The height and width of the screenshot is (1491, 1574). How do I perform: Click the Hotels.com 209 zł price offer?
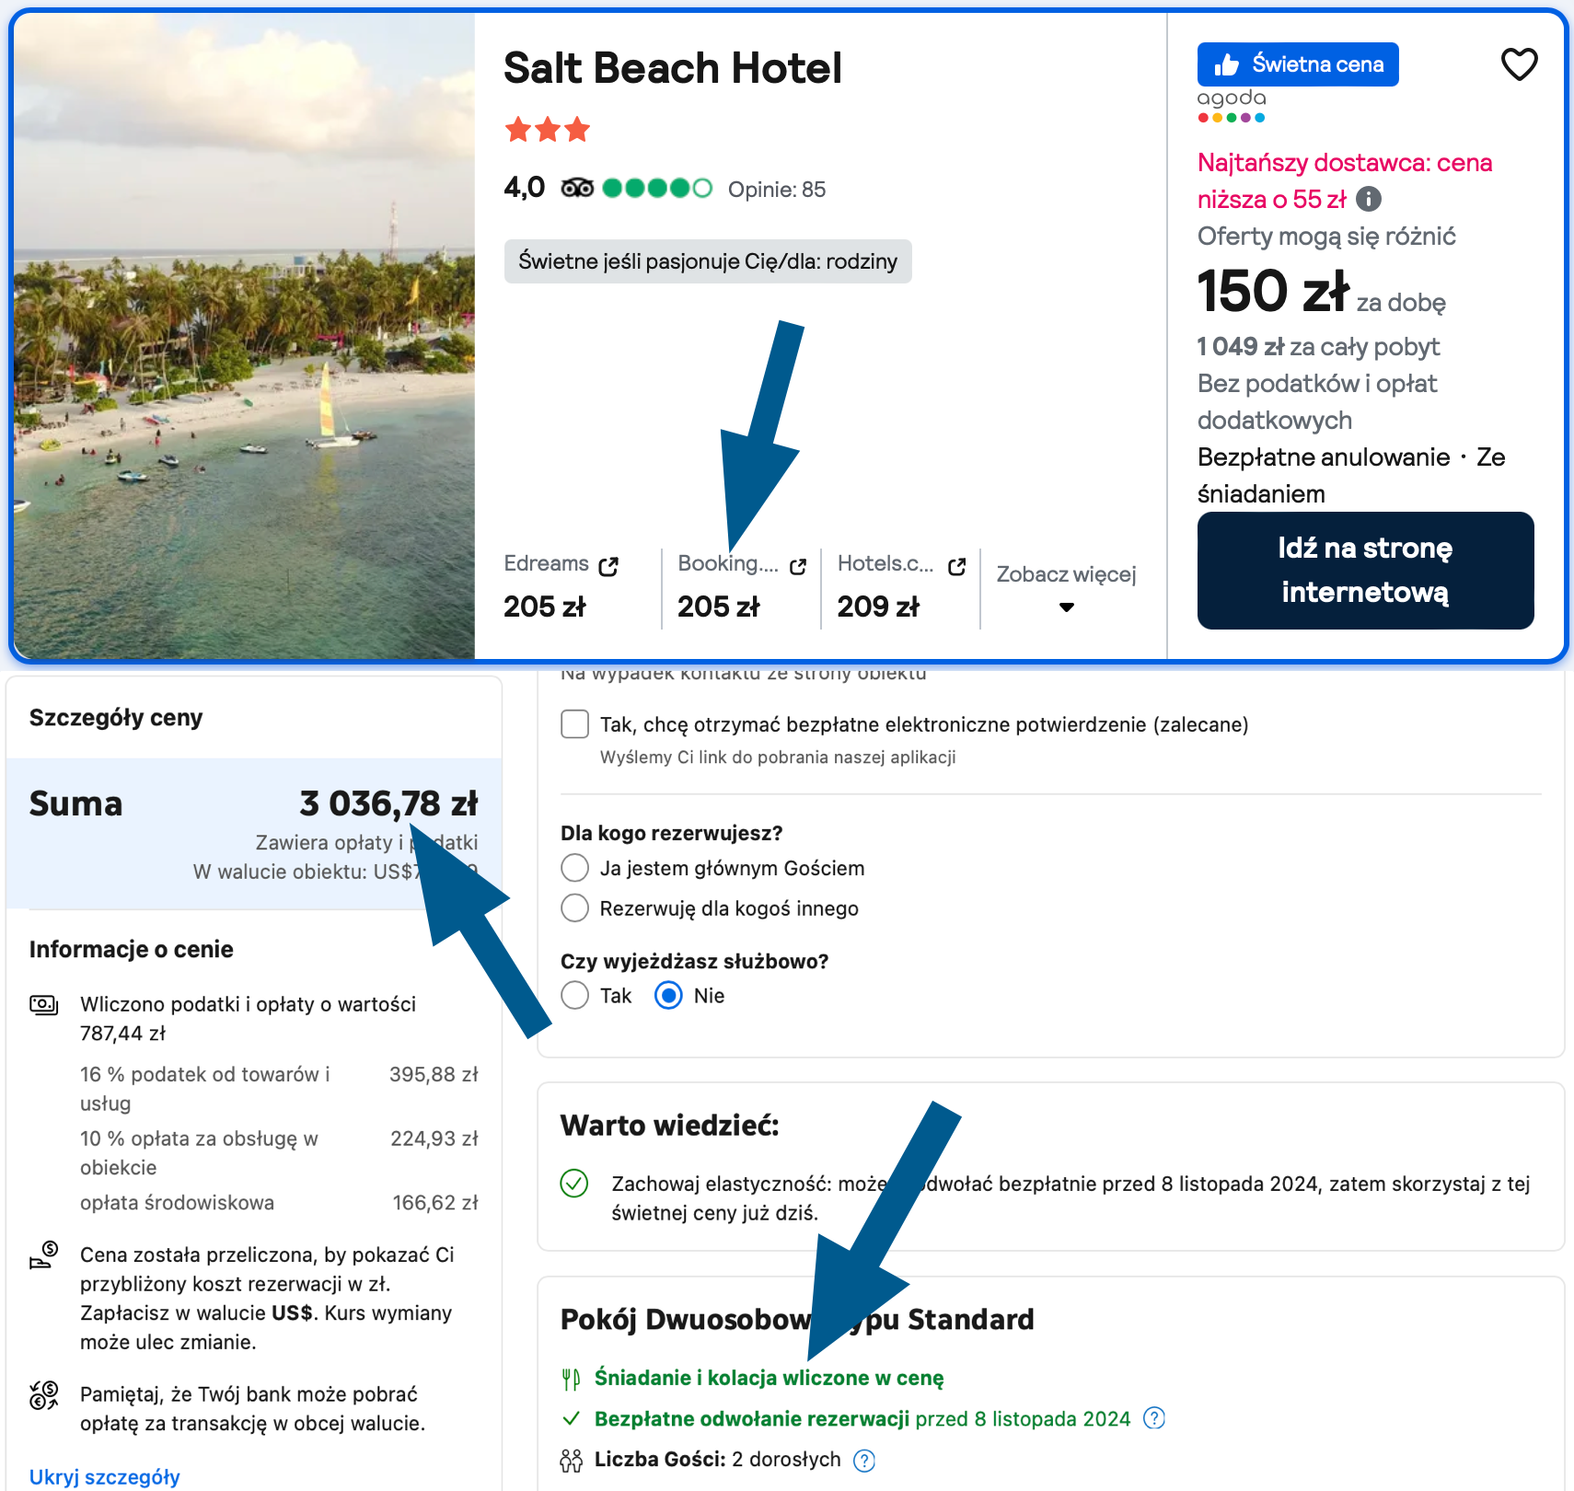click(x=878, y=606)
